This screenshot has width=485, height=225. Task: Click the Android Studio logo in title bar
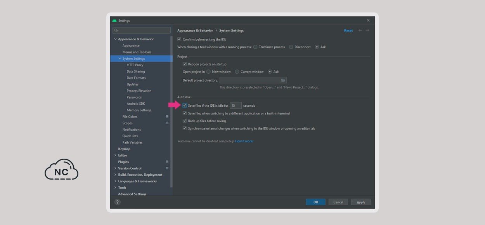[114, 21]
